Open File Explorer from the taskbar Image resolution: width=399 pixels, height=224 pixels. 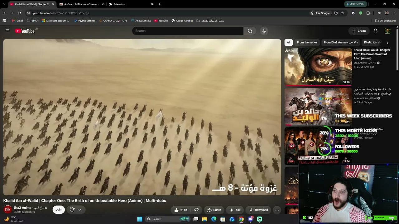[x=205, y=219]
